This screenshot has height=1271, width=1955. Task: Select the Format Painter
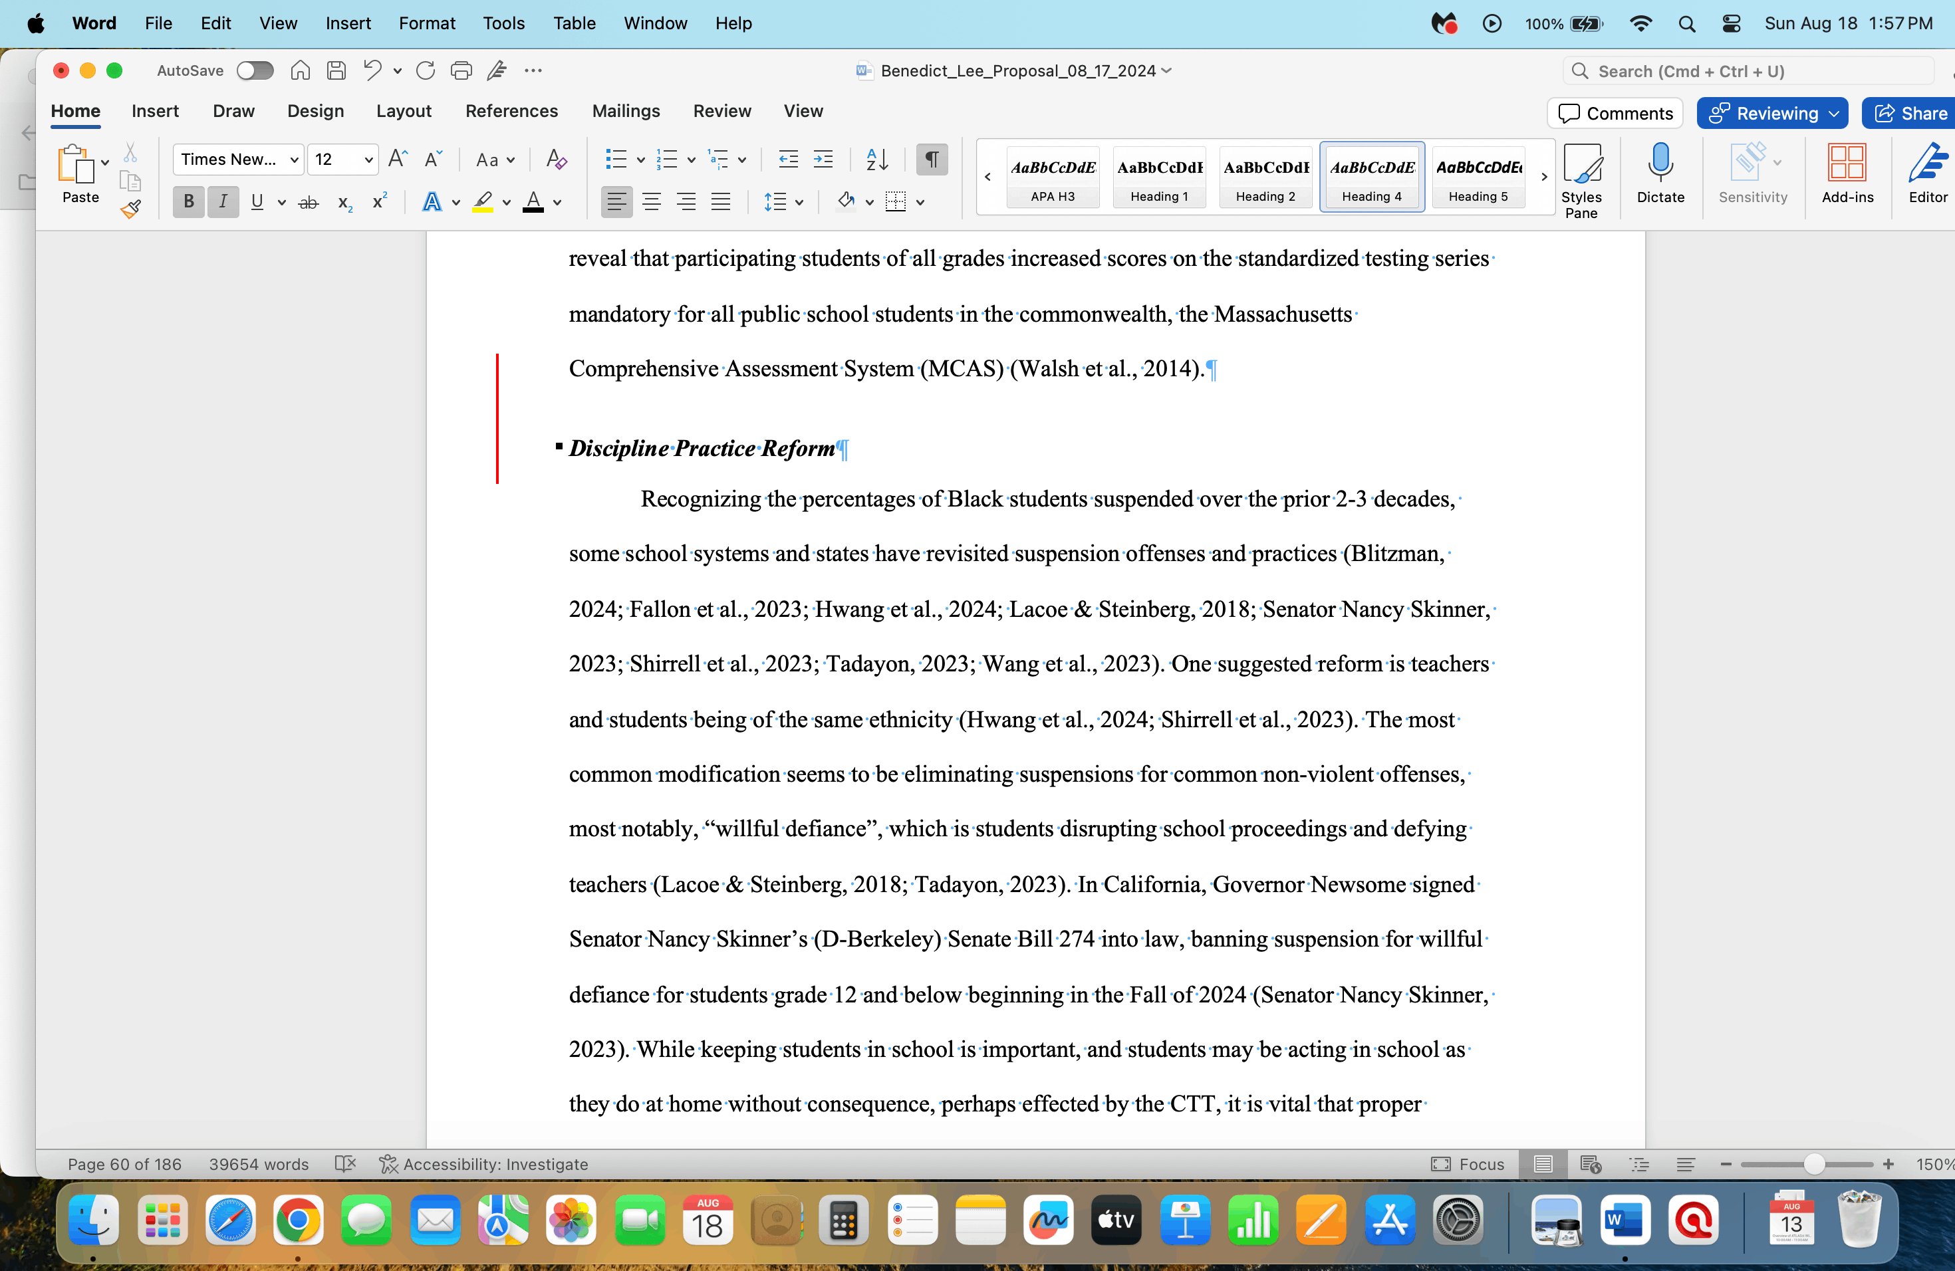[130, 210]
